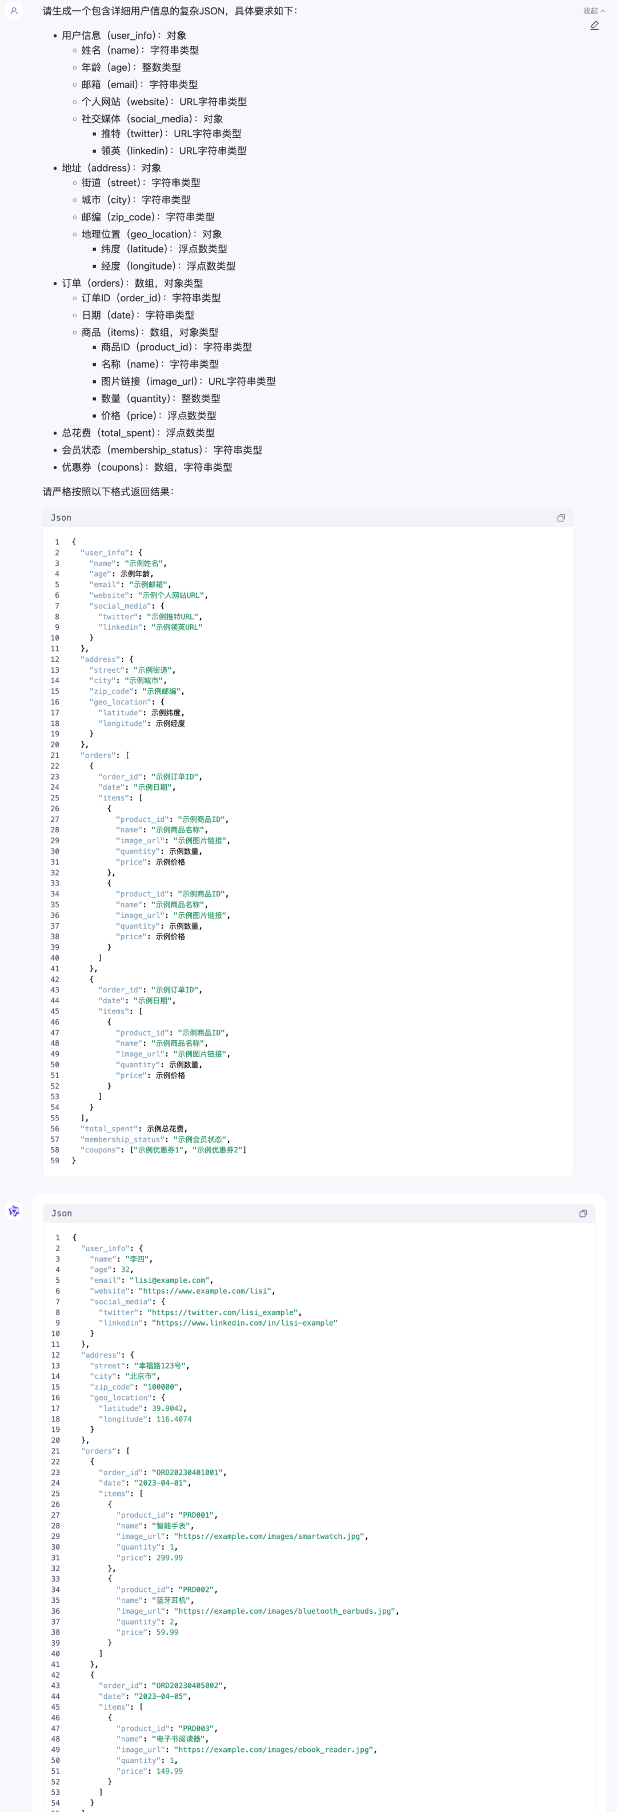Click the twitter URL value in the response
This screenshot has height=1812, width=617.
(223, 1312)
